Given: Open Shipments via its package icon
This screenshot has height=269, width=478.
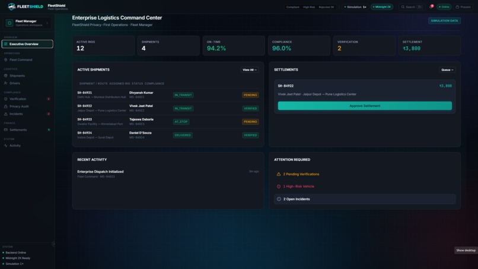Looking at the screenshot, I should (5, 76).
